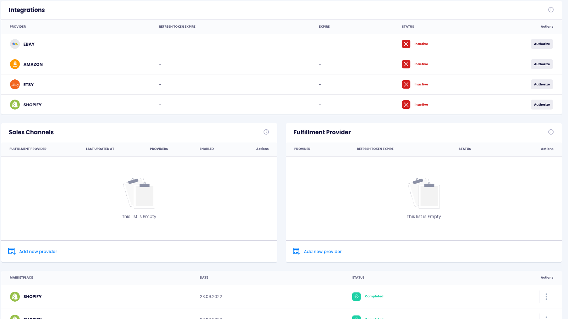Click the Etsy logo icon
568x319 pixels.
click(x=15, y=84)
